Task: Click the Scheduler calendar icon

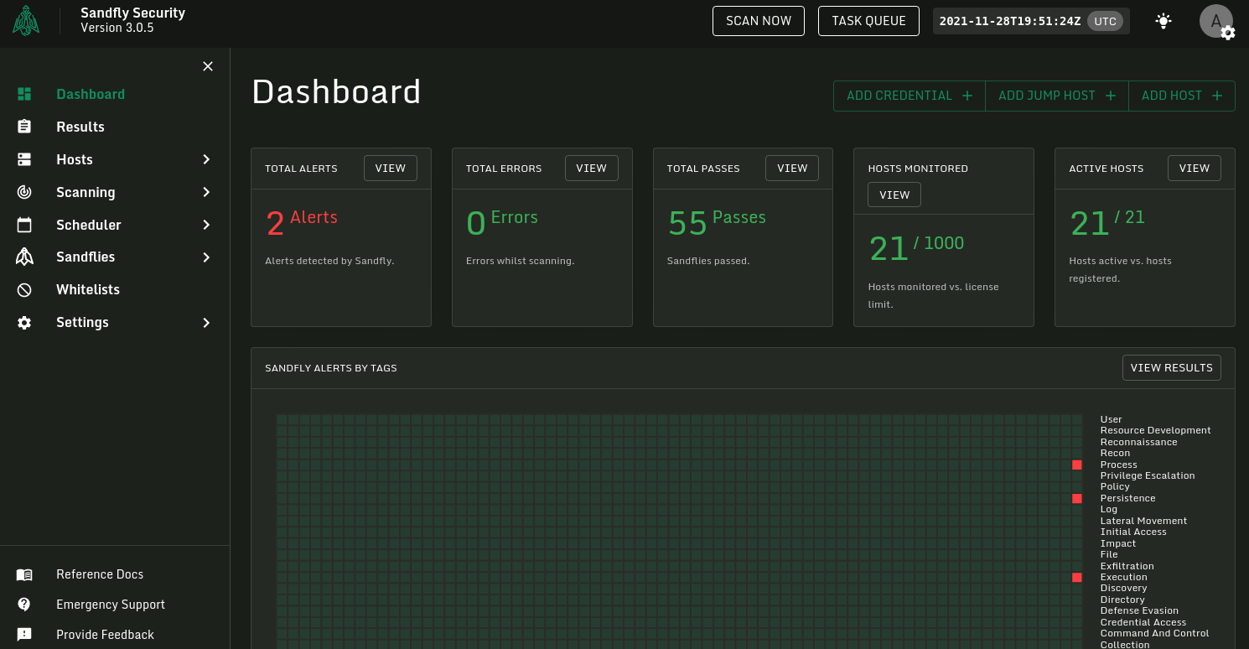Action: click(x=24, y=225)
